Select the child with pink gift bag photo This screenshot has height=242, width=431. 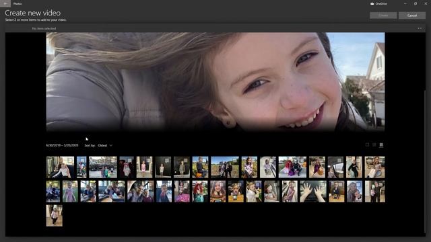pyautogui.click(x=182, y=191)
